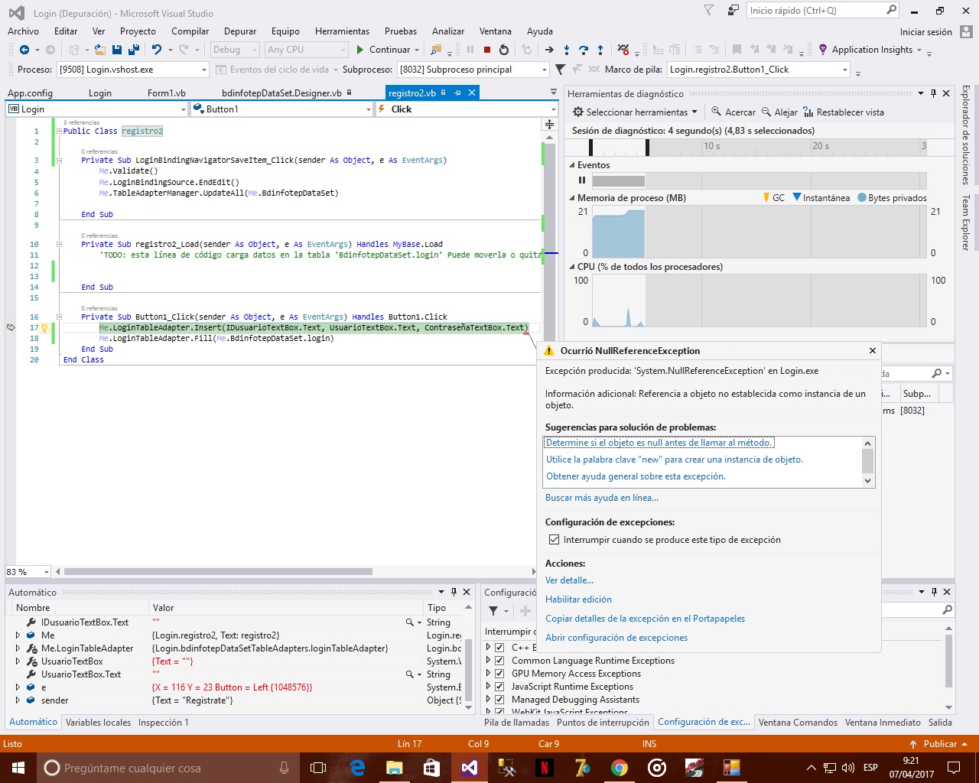The height and width of the screenshot is (783, 979).
Task: Click the Navigate Backward arrow icon
Action: [24, 50]
